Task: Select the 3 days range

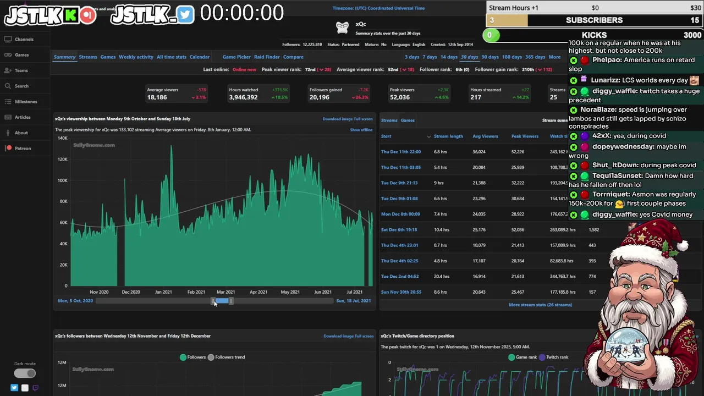Action: tap(412, 57)
